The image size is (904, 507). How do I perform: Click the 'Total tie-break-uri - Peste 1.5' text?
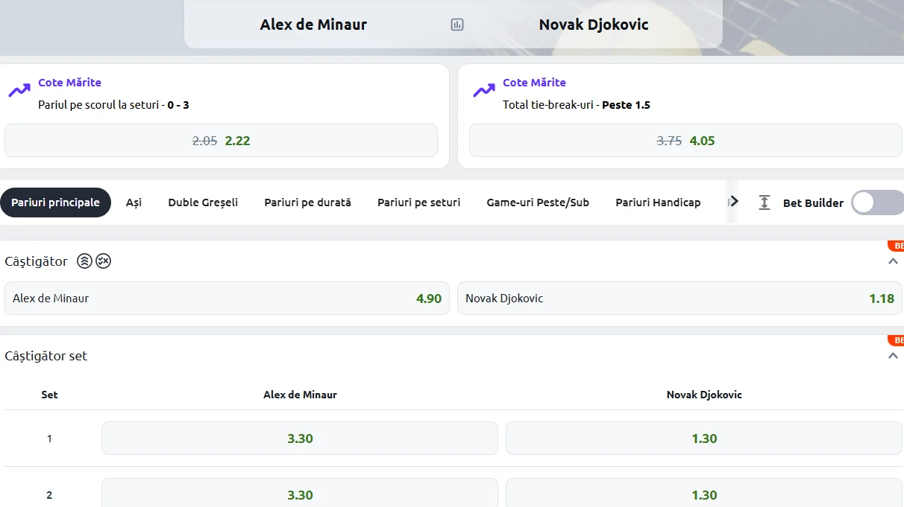pyautogui.click(x=577, y=105)
